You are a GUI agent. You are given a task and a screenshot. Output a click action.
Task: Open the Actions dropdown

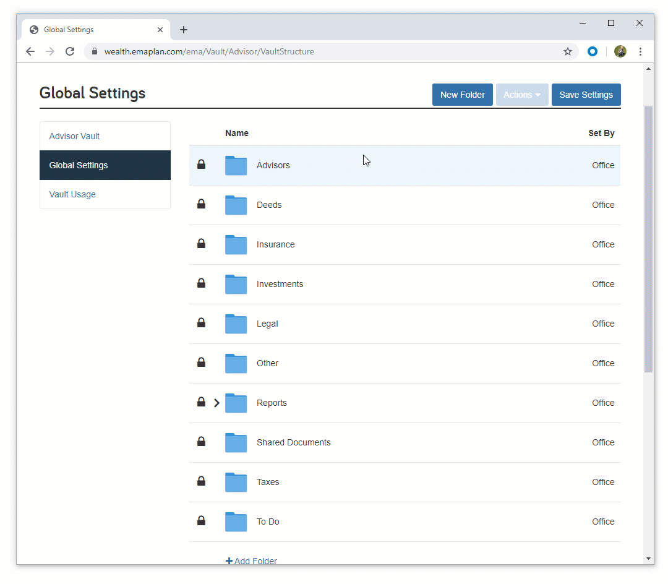[522, 95]
